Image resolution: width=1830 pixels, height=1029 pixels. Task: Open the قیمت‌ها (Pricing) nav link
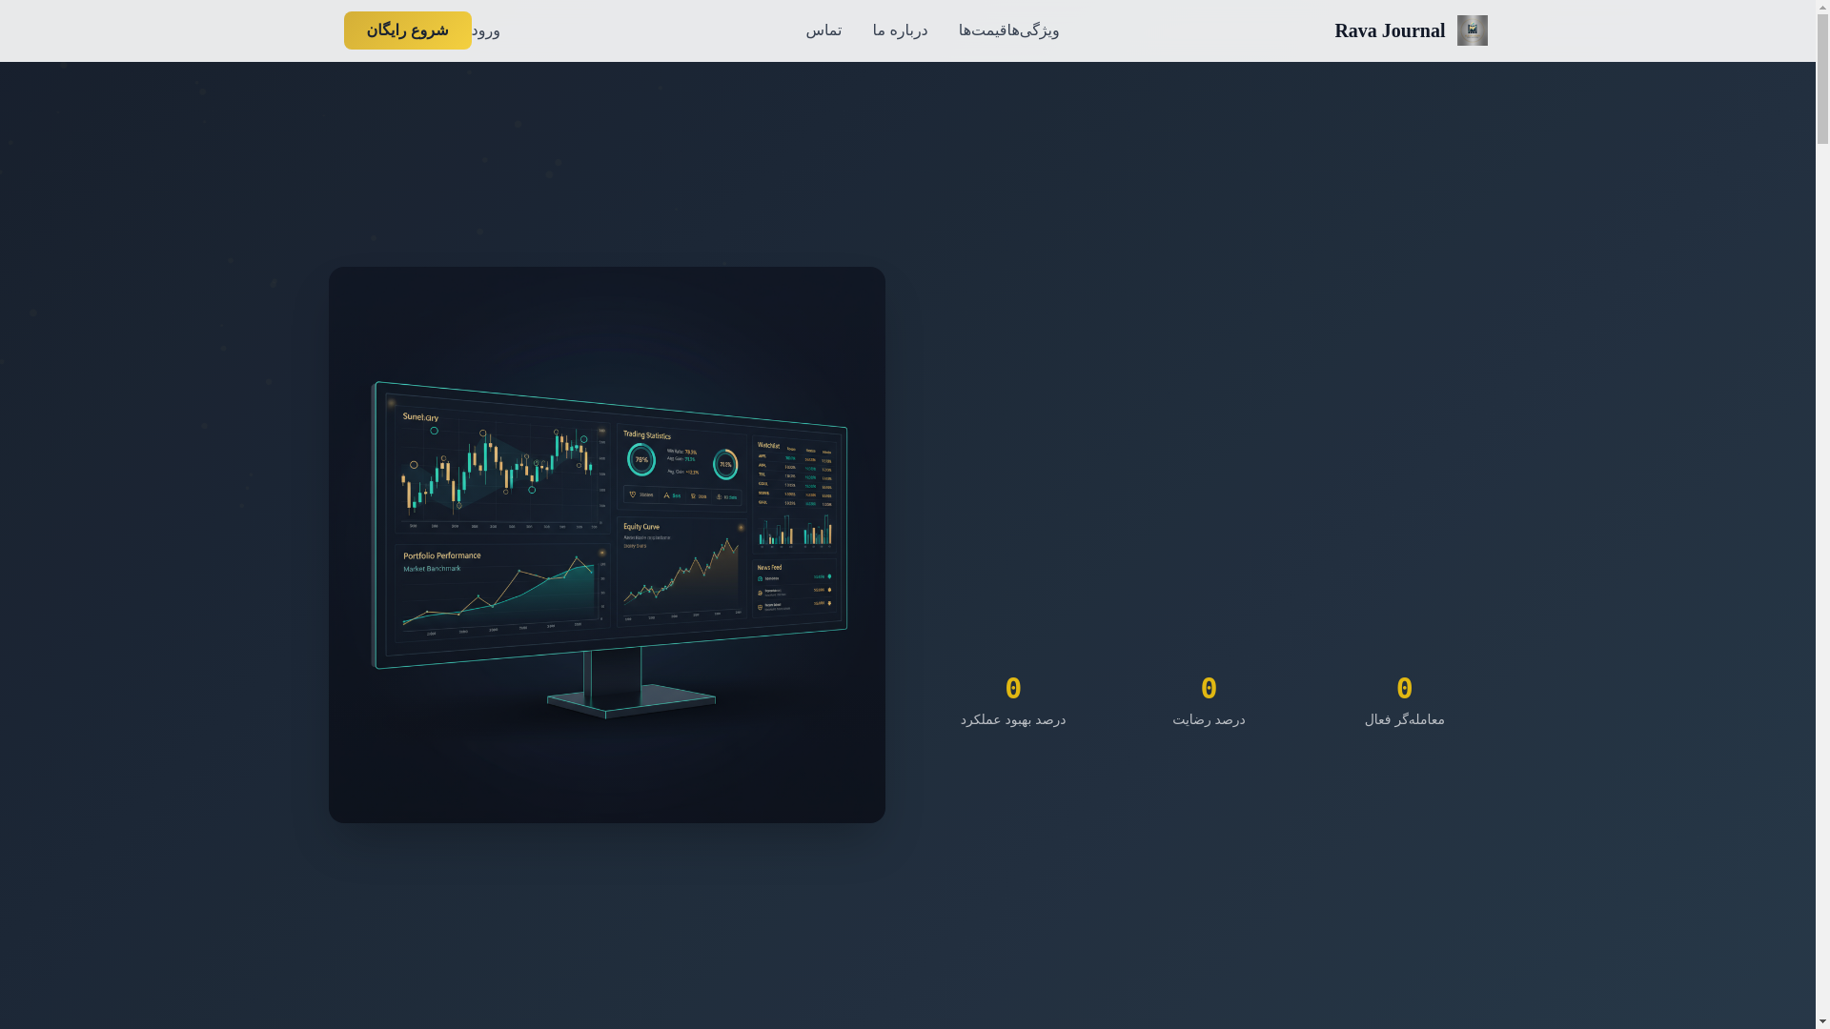(987, 30)
